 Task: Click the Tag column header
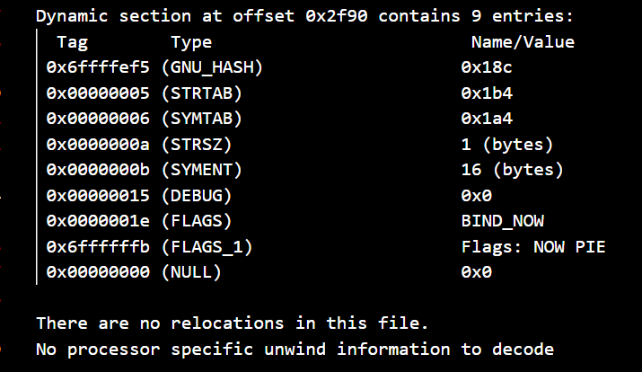click(x=72, y=42)
